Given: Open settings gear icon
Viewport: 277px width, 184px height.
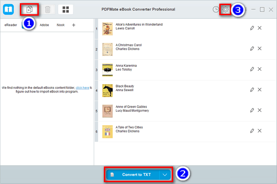Looking at the screenshot, I should [225, 9].
